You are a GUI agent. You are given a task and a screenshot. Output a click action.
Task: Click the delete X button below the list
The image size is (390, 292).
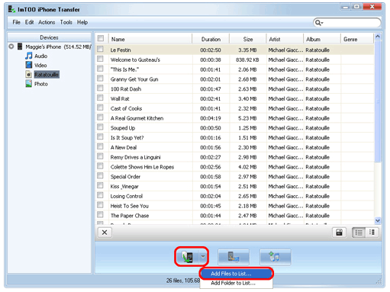[105, 233]
